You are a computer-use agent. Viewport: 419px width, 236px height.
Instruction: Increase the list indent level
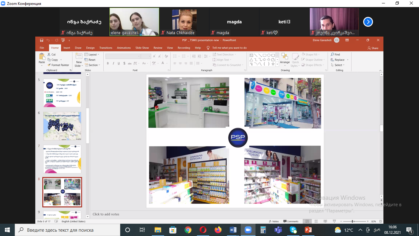pos(199,56)
